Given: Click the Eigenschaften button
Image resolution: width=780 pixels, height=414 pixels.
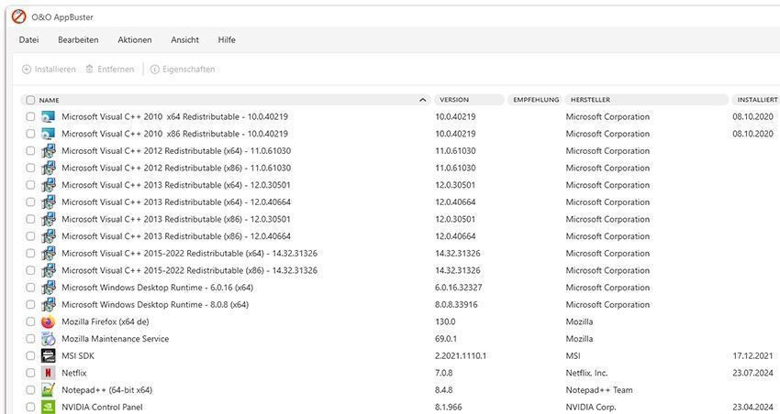Looking at the screenshot, I should tap(183, 70).
